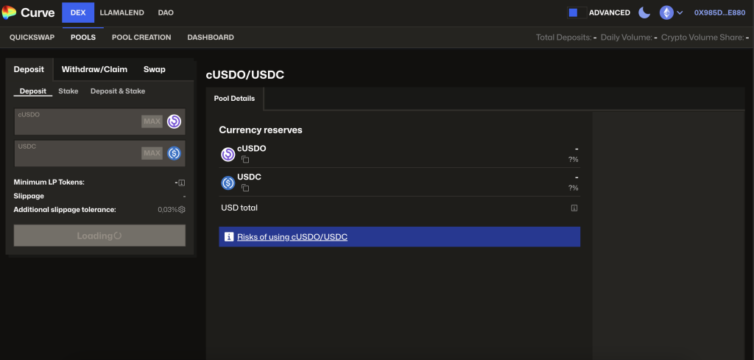Open the Ethereum network selector dropdown
Image resolution: width=754 pixels, height=360 pixels.
coord(671,13)
